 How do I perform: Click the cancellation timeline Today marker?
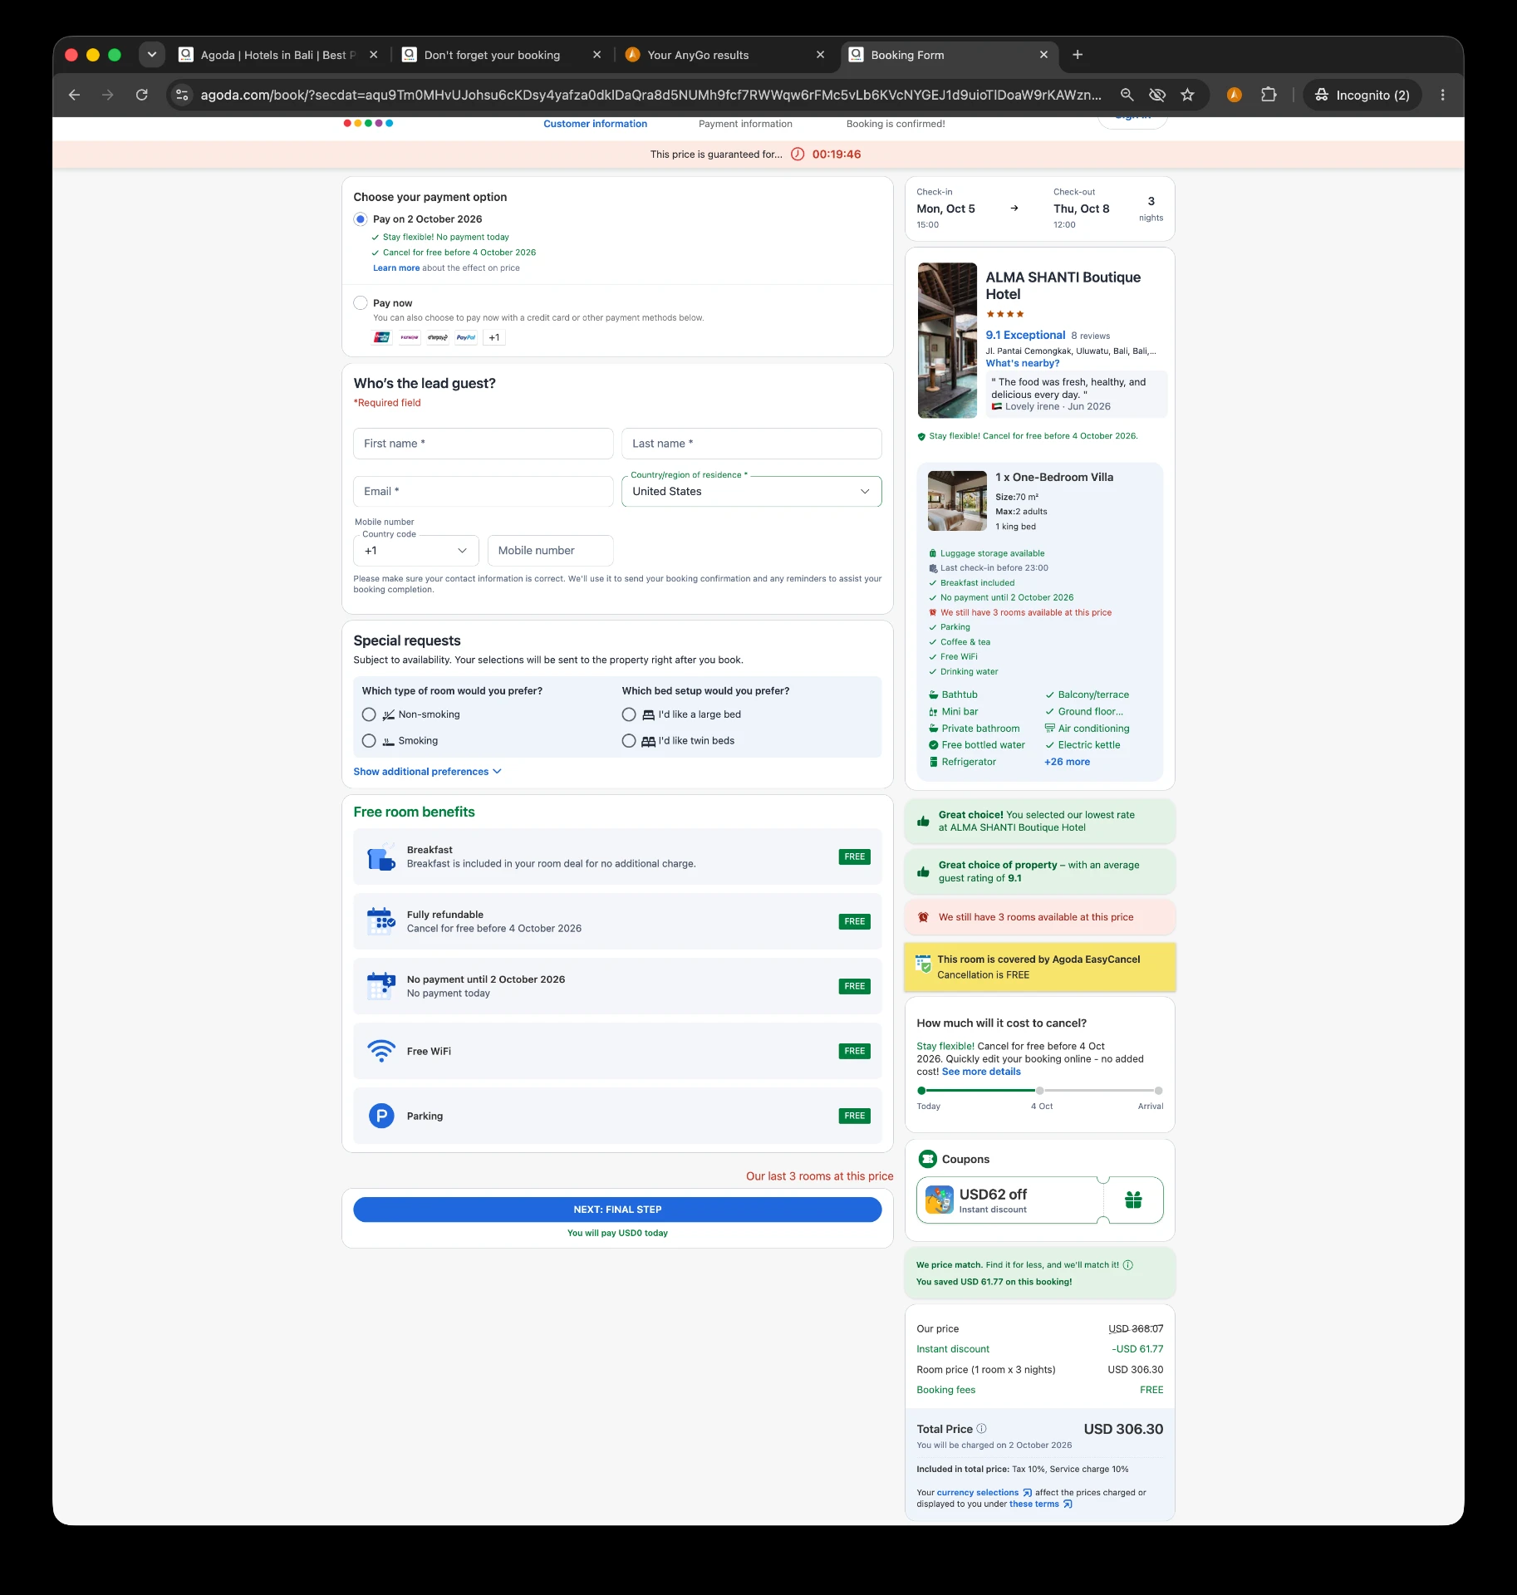point(921,1091)
